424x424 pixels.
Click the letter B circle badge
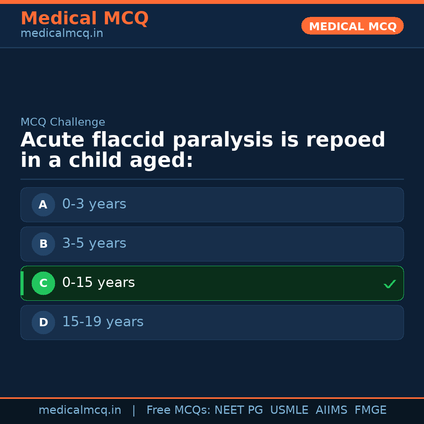point(43,244)
